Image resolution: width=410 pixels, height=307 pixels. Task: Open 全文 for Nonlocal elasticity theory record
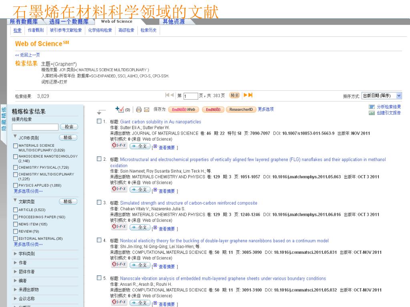click(x=140, y=265)
